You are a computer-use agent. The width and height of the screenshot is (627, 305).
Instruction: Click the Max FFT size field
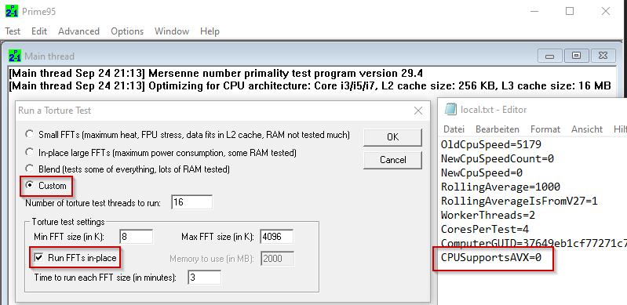point(277,237)
